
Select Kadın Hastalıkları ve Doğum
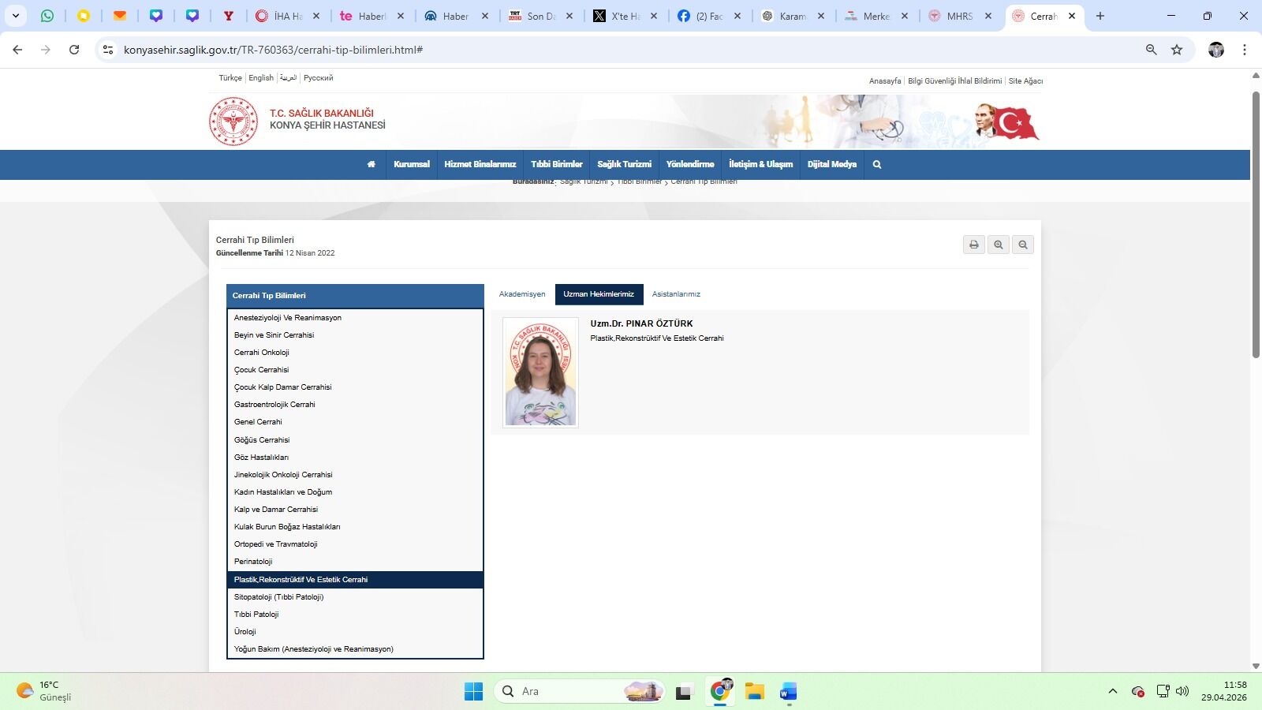pos(355,492)
